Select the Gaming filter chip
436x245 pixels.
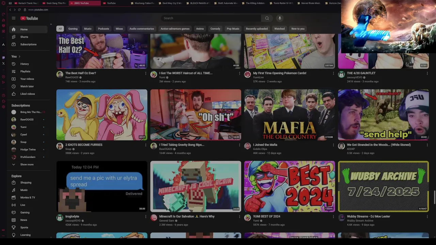click(x=73, y=29)
